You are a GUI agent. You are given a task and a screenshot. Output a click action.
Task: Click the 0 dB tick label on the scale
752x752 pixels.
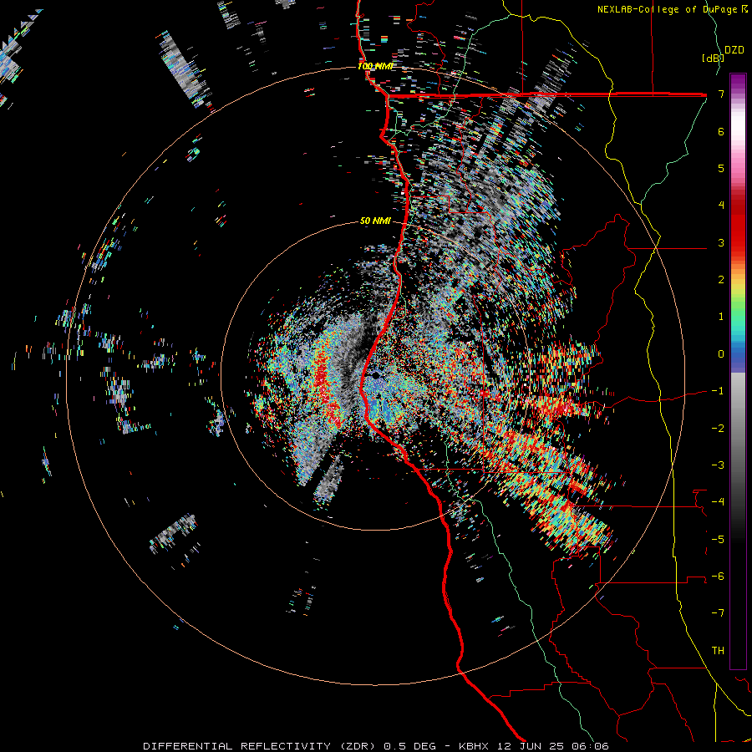point(721,354)
